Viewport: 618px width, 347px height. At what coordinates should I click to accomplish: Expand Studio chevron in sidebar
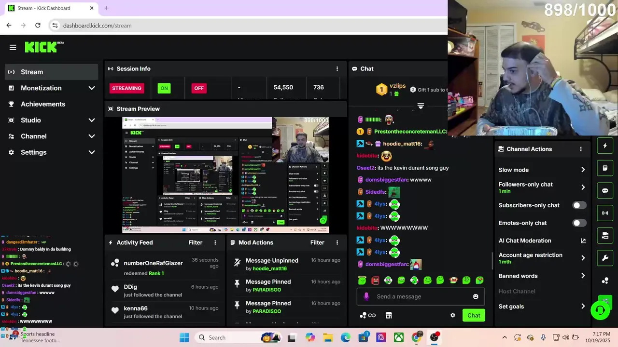click(92, 120)
